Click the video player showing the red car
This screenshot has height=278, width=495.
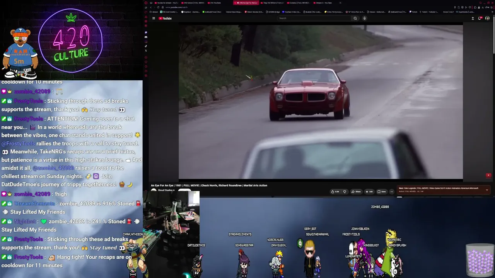tap(321, 102)
